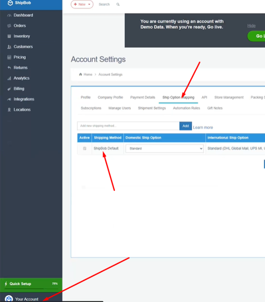Click the Billing icon in sidebar
This screenshot has width=265, height=302.
(x=9, y=89)
